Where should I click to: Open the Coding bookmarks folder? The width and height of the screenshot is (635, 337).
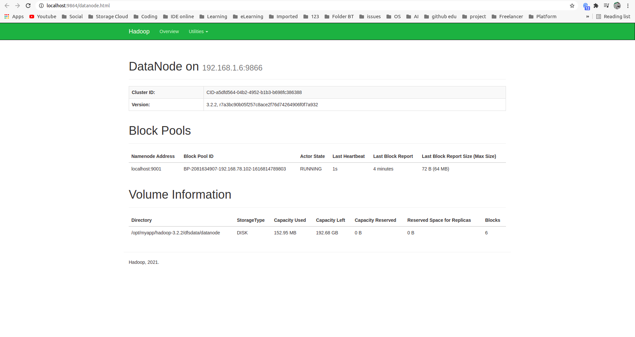click(145, 17)
